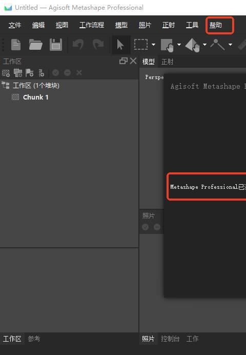Open the 照片 menu

145,25
